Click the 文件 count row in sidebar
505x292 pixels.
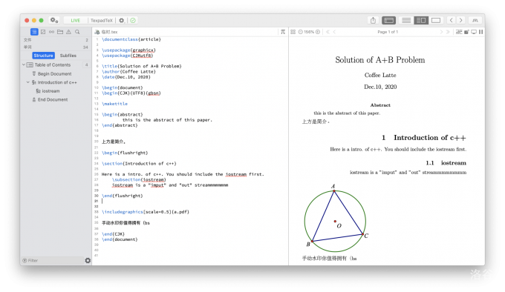[56, 40]
